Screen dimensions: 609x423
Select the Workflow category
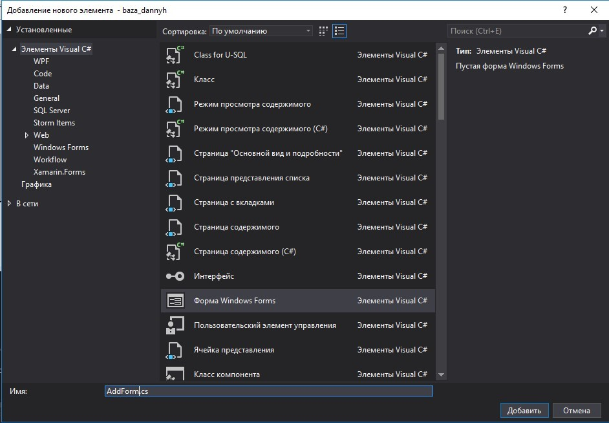(x=50, y=160)
